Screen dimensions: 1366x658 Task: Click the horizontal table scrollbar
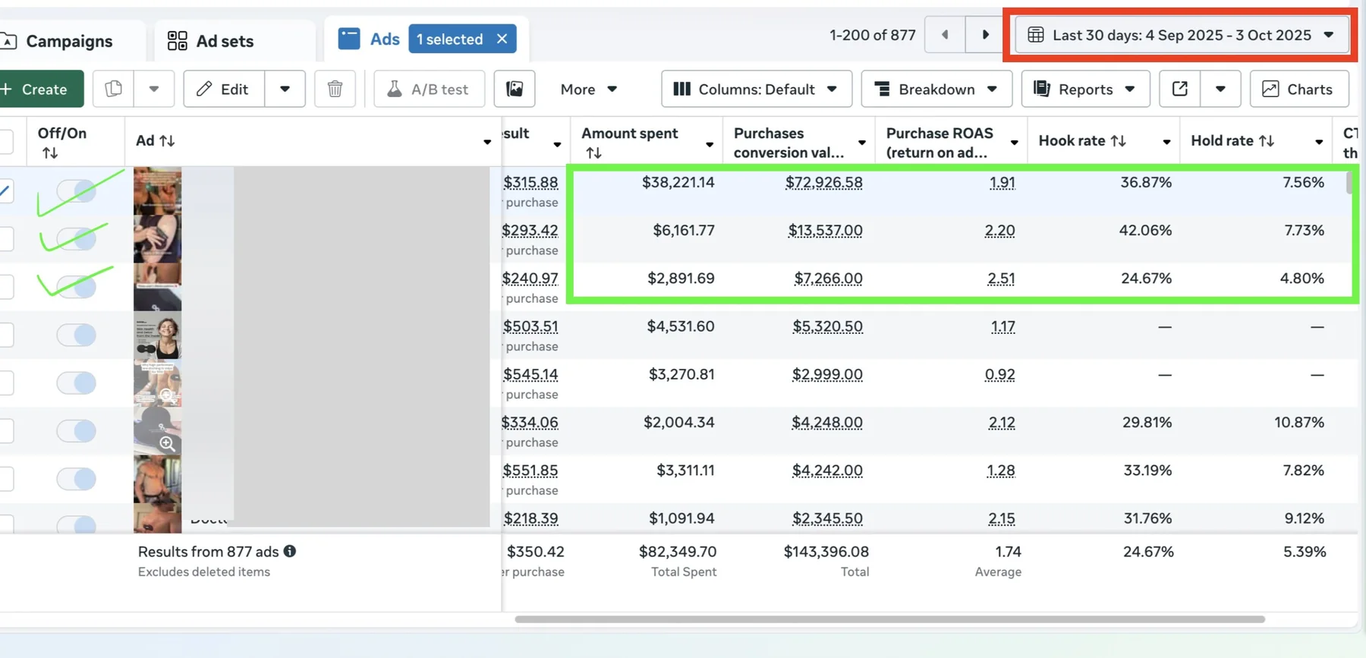coord(889,619)
